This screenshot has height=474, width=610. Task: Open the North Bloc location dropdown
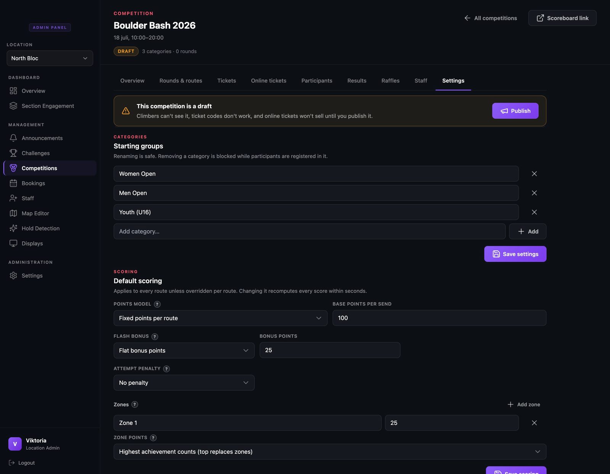coord(50,58)
